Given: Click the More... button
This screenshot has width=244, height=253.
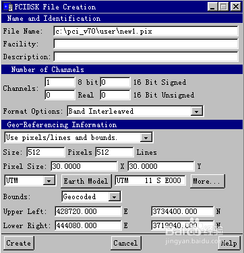Looking at the screenshot, I should coord(208,181).
